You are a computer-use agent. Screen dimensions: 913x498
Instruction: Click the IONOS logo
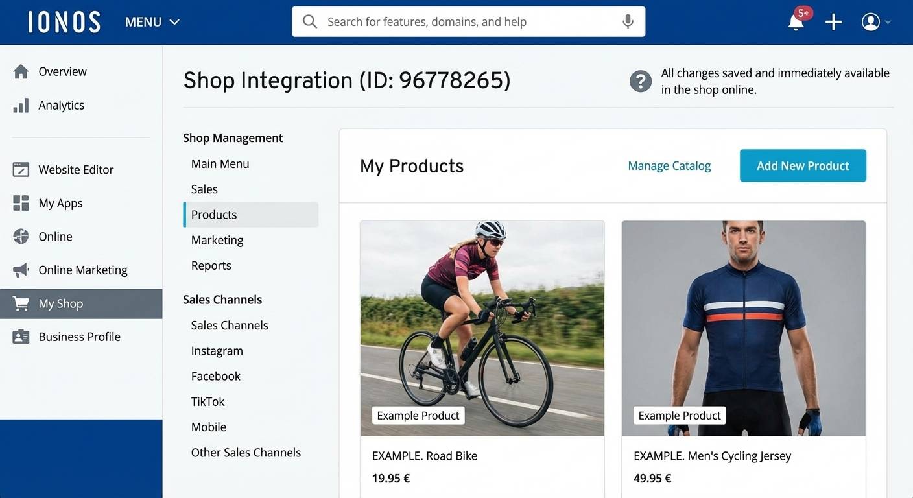(x=64, y=22)
